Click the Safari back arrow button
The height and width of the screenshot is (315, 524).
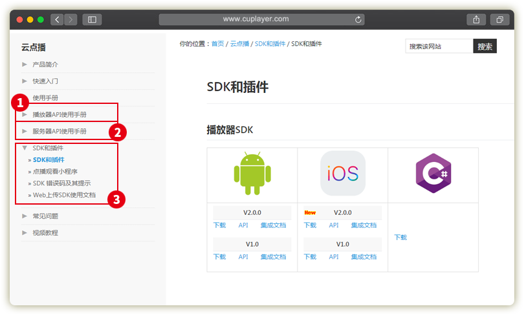click(57, 19)
